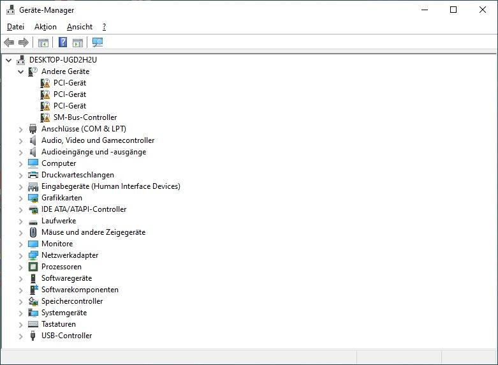Expand the Systemgeräte branch
This screenshot has height=365, width=498.
(20, 313)
